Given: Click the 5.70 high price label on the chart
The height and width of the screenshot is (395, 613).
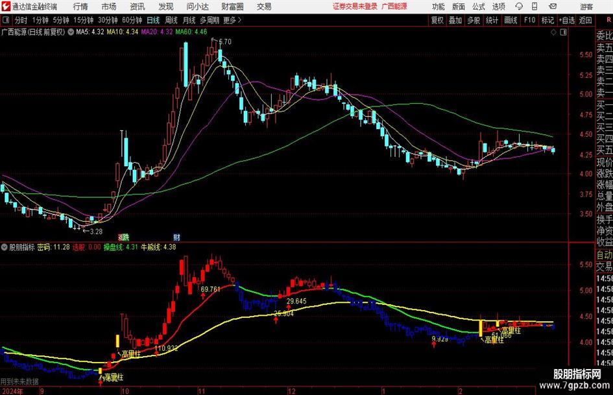Looking at the screenshot, I should [225, 42].
